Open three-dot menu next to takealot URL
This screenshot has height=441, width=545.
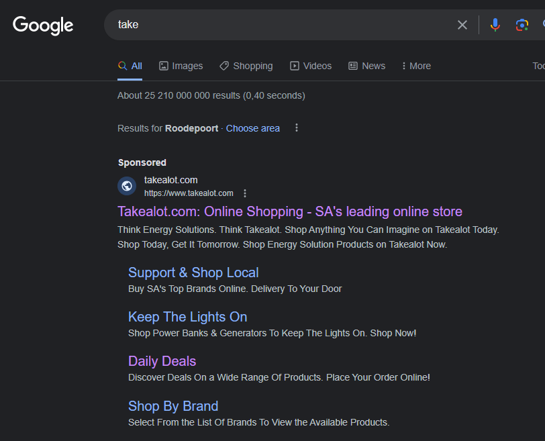(245, 193)
